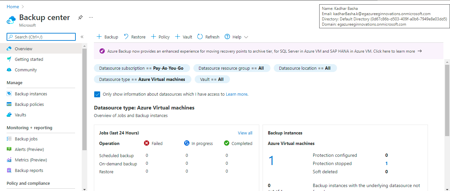Click the Vaults cloud icon
The height and width of the screenshot is (191, 450).
point(9,115)
